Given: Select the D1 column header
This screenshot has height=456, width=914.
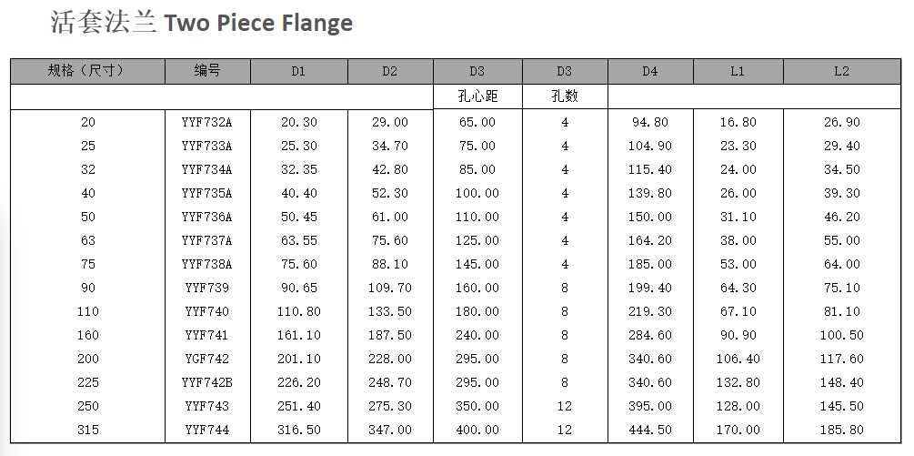Looking at the screenshot, I should (x=299, y=71).
